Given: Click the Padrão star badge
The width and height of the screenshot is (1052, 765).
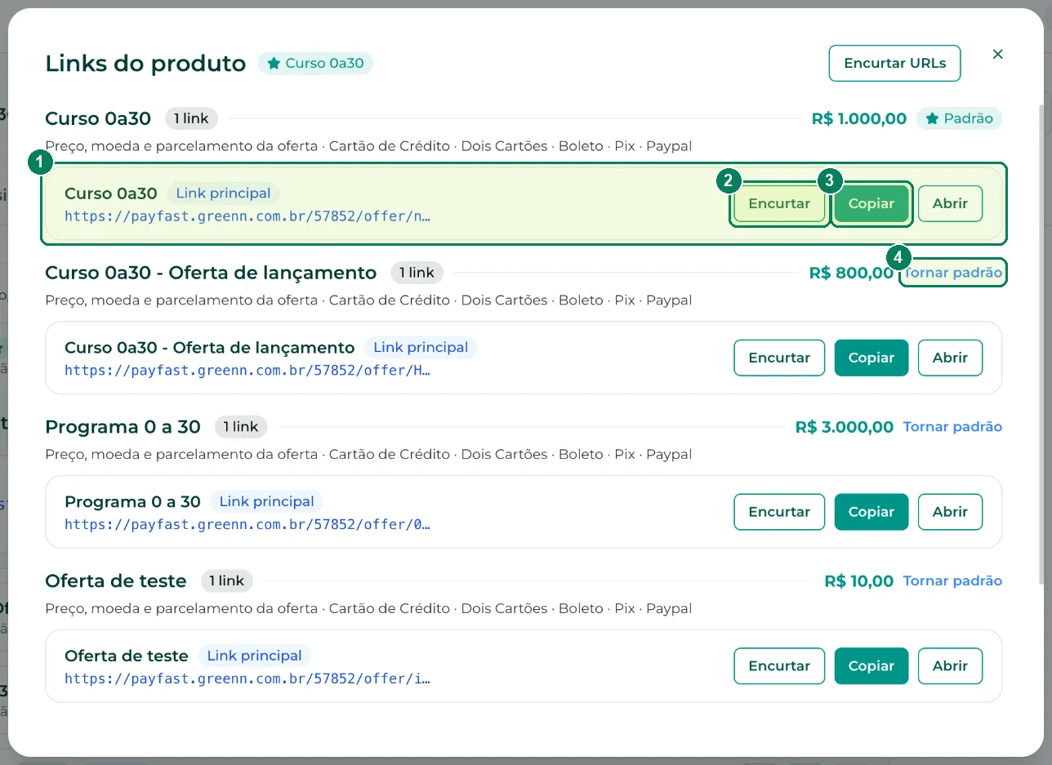Looking at the screenshot, I should click(x=959, y=118).
